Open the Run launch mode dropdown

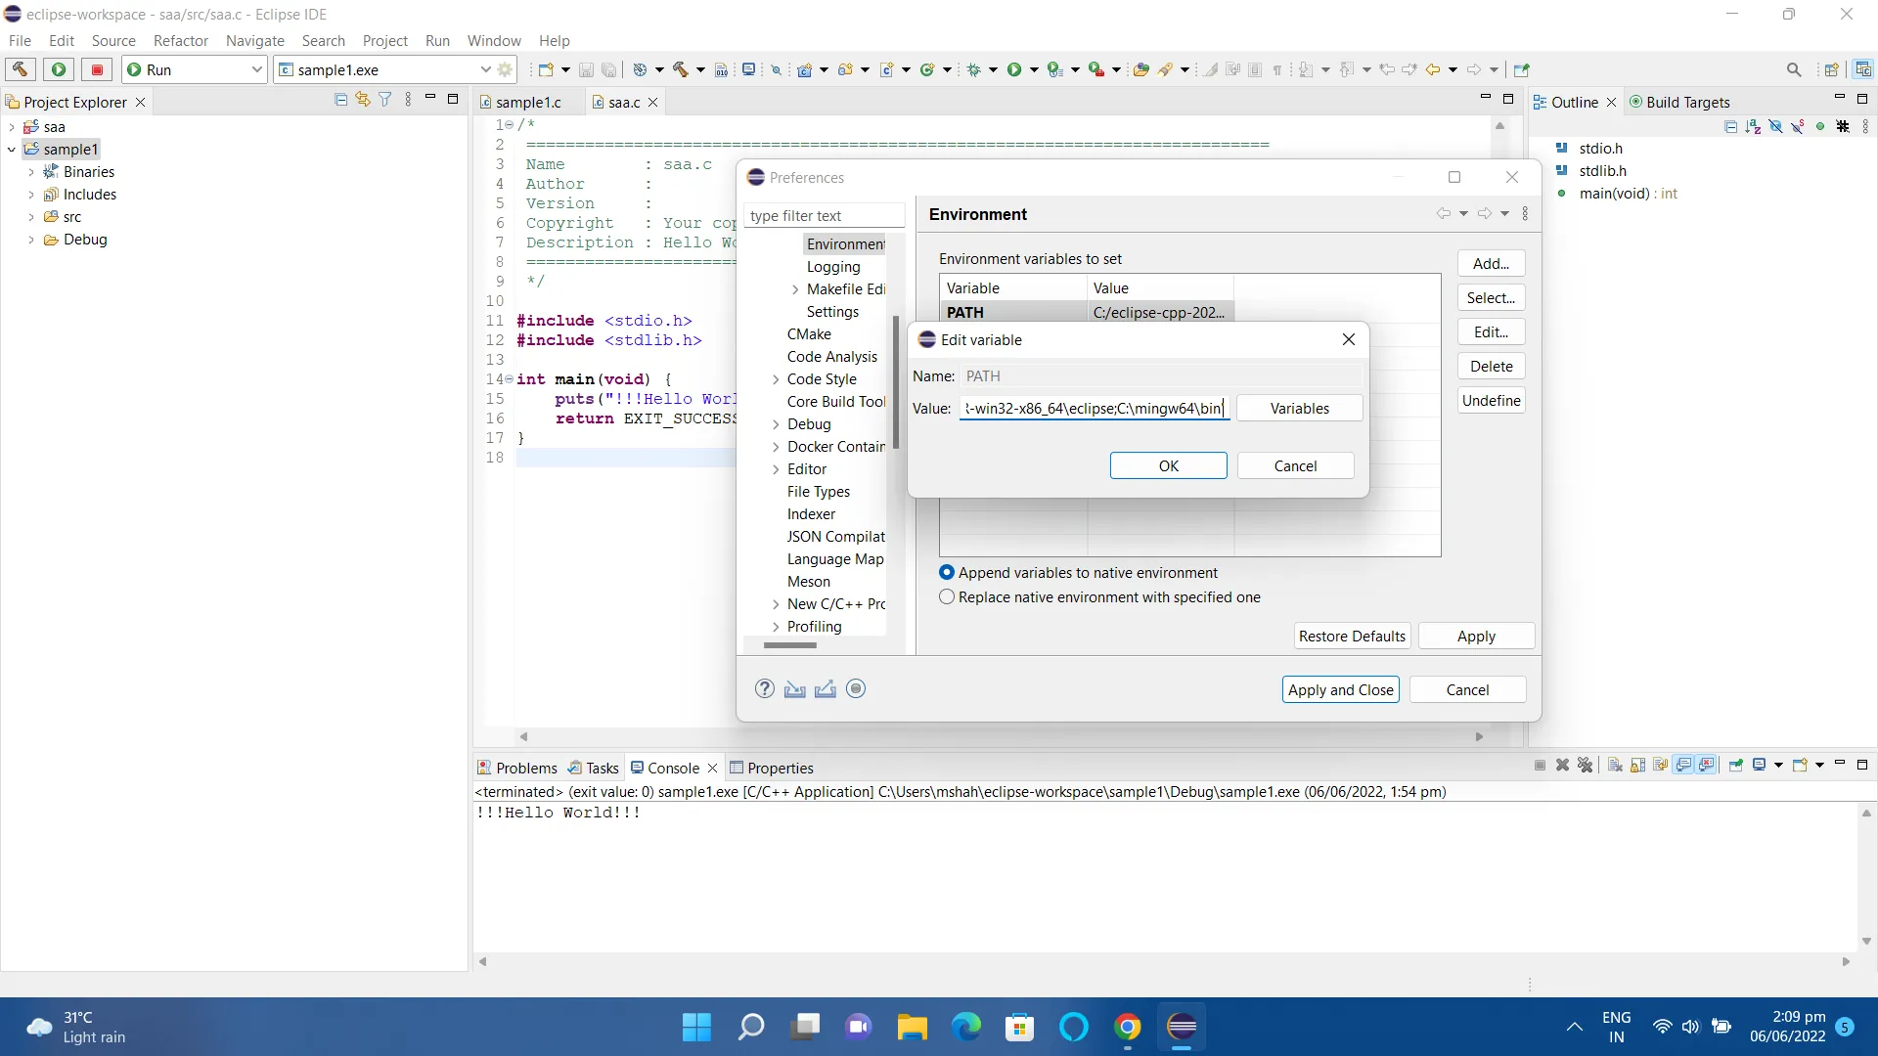256,69
